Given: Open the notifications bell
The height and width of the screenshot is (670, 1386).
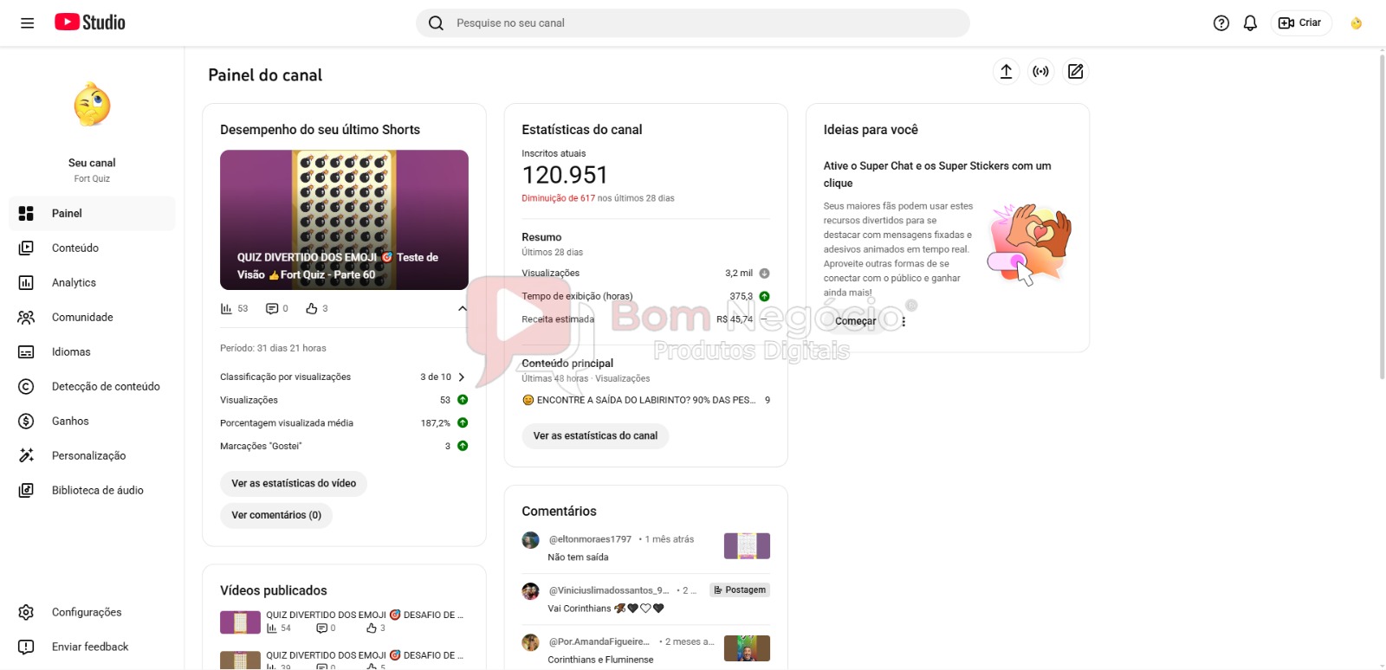Looking at the screenshot, I should (x=1250, y=23).
